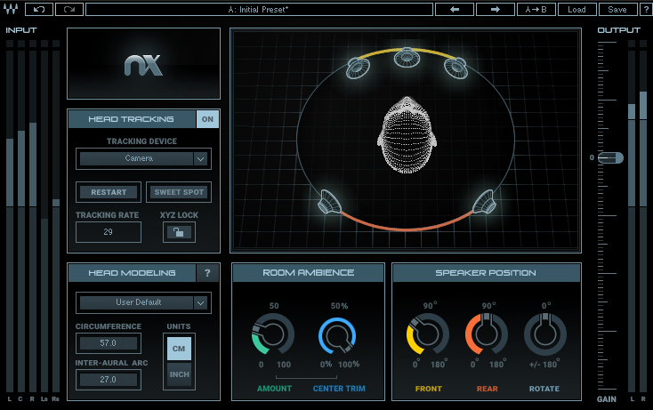Click the Room Ambience section header
Screen dimensions: 653x410
click(x=308, y=273)
